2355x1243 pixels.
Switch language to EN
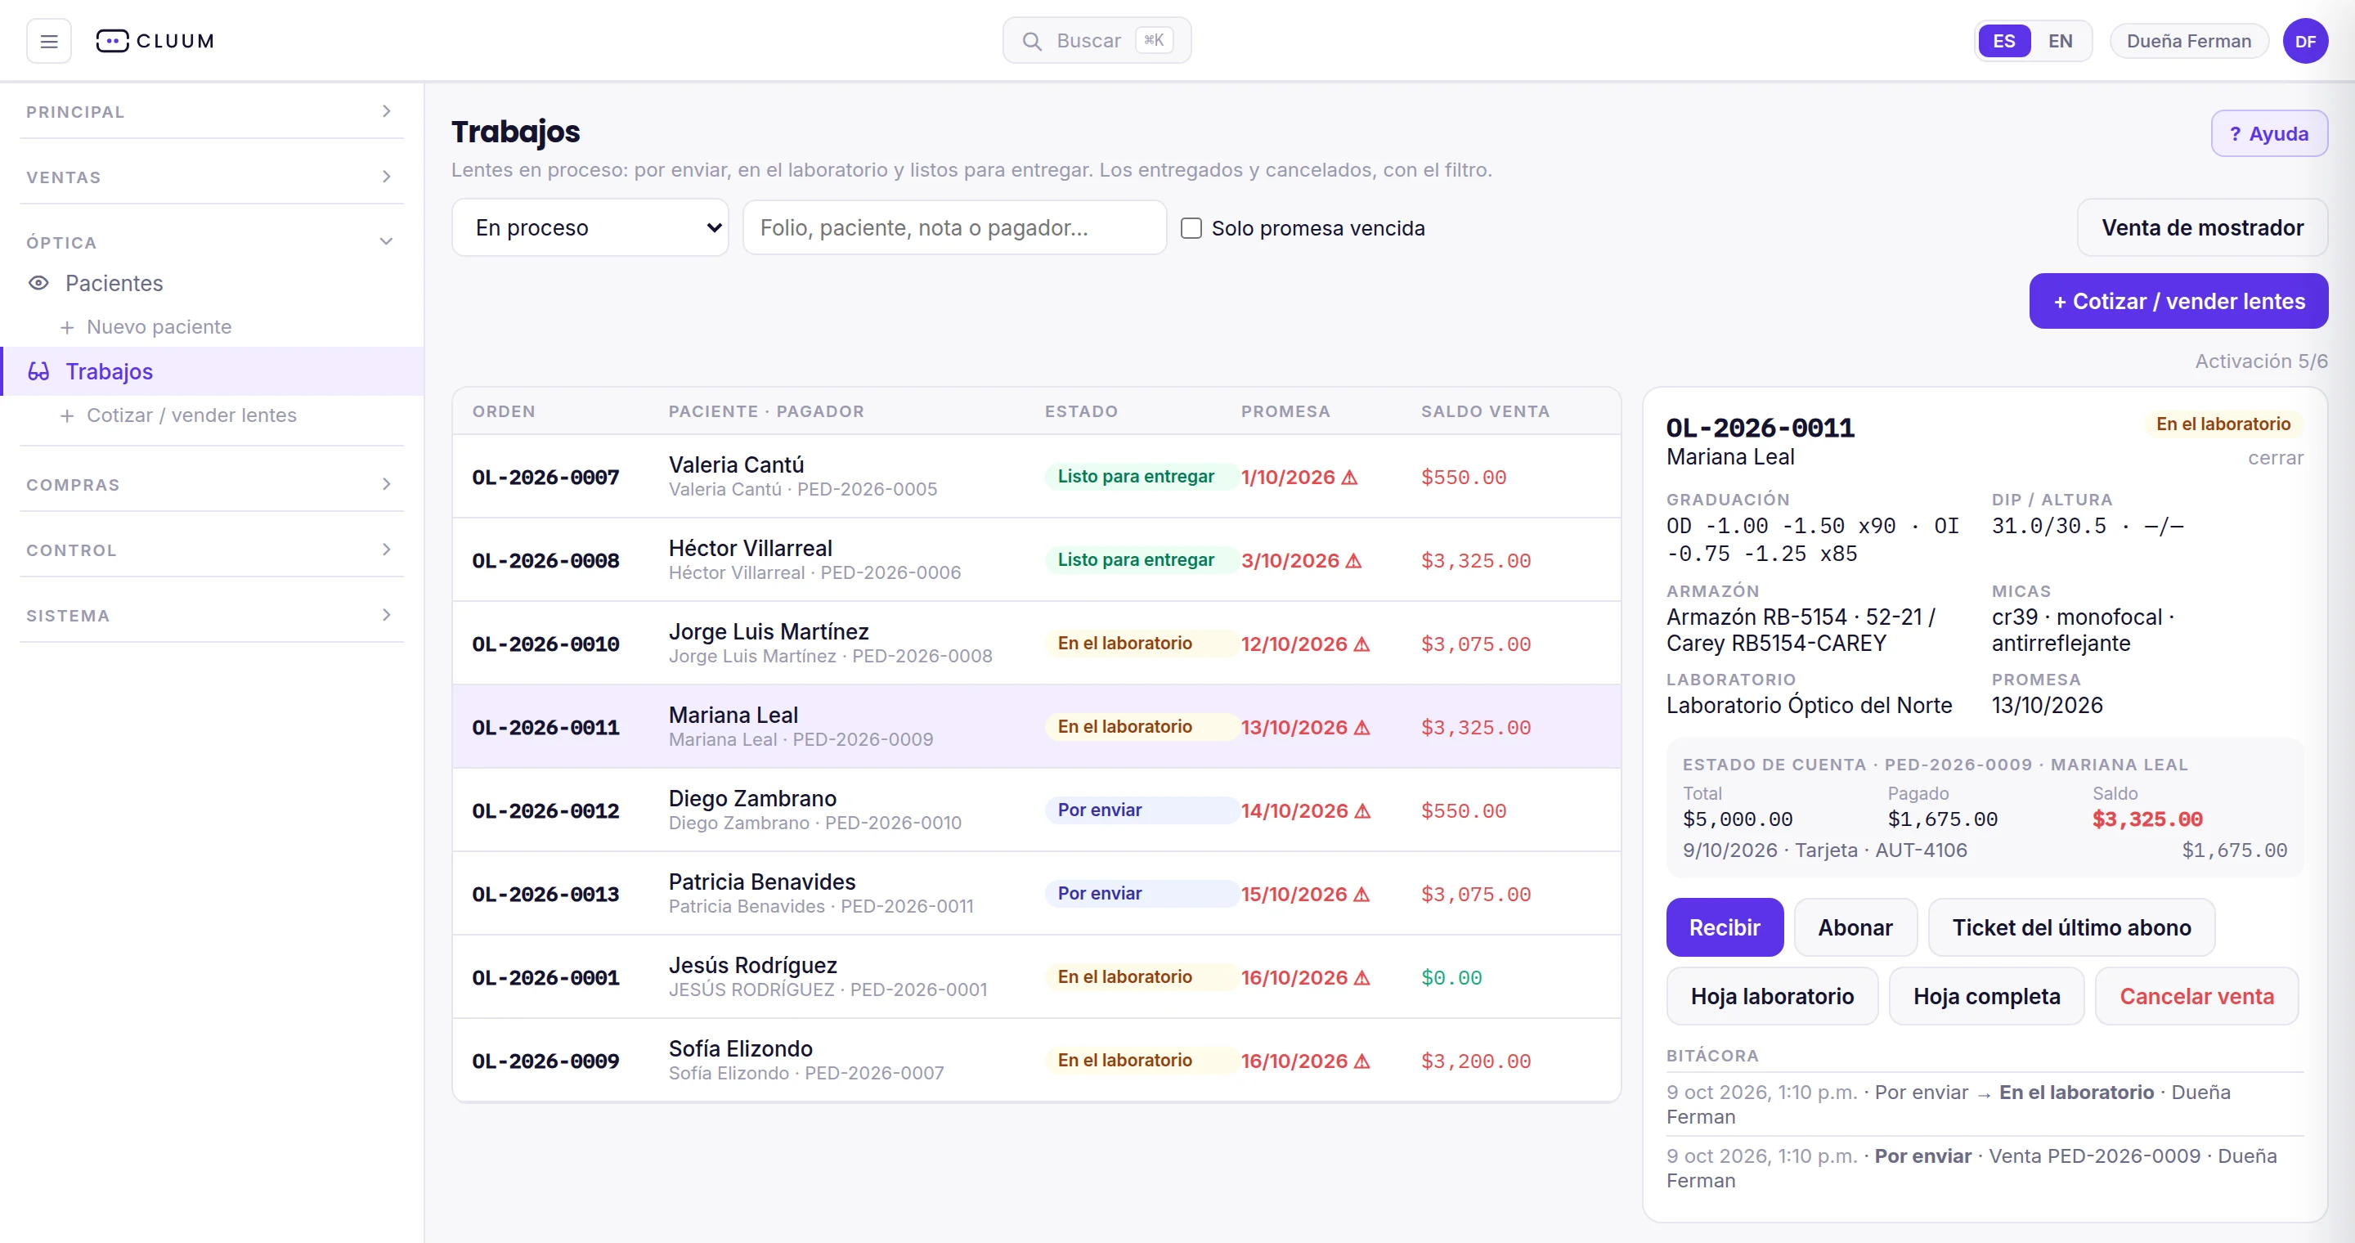tap(2060, 41)
